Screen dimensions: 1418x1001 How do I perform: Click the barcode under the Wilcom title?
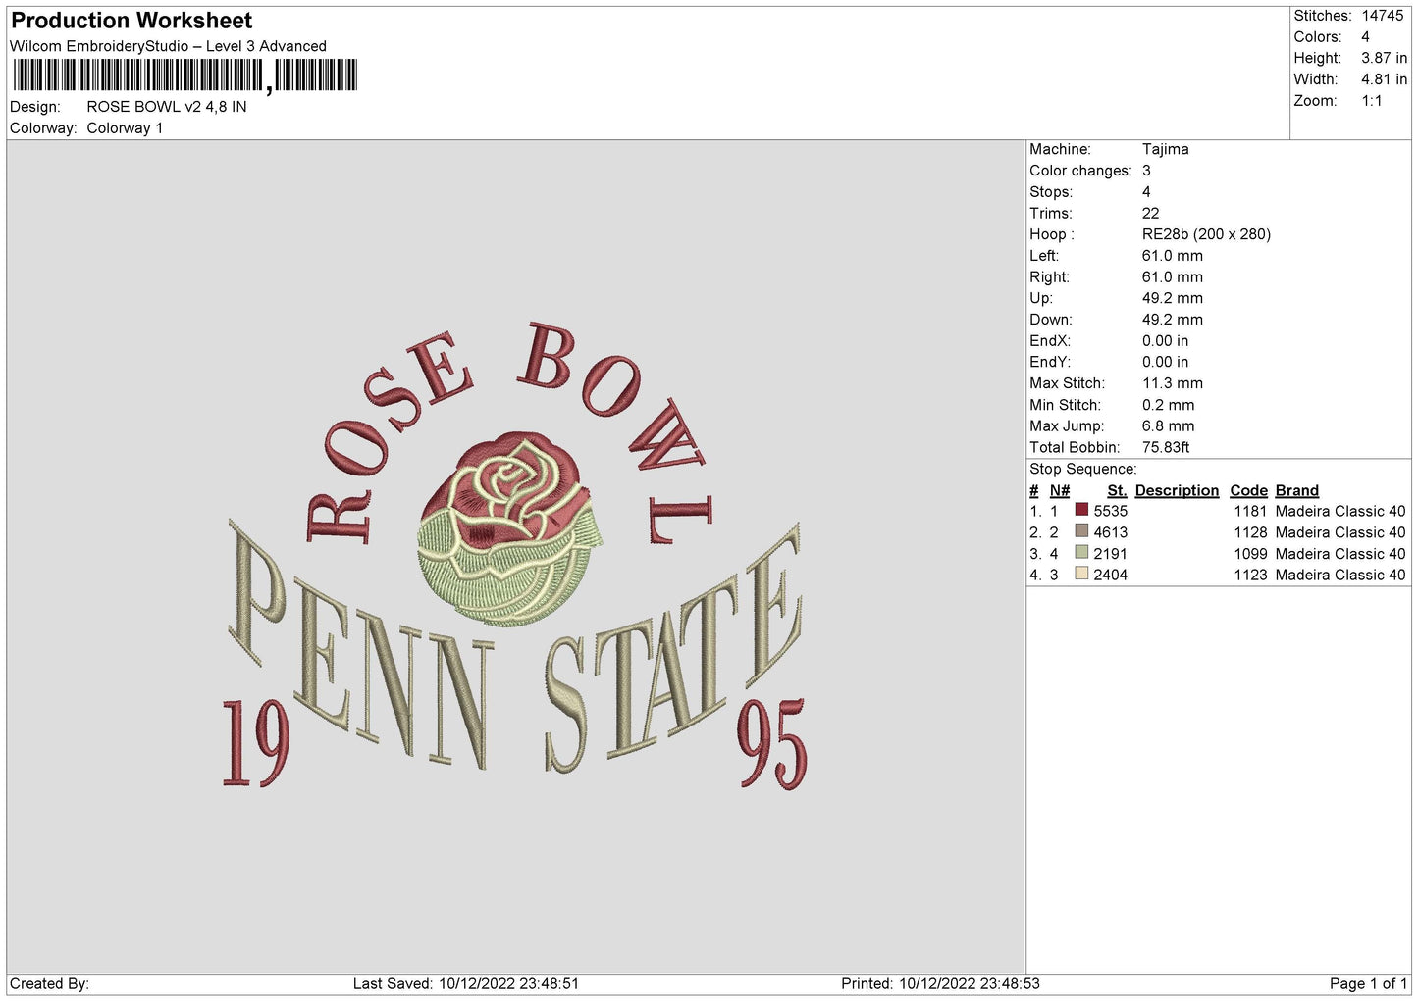pos(185,75)
